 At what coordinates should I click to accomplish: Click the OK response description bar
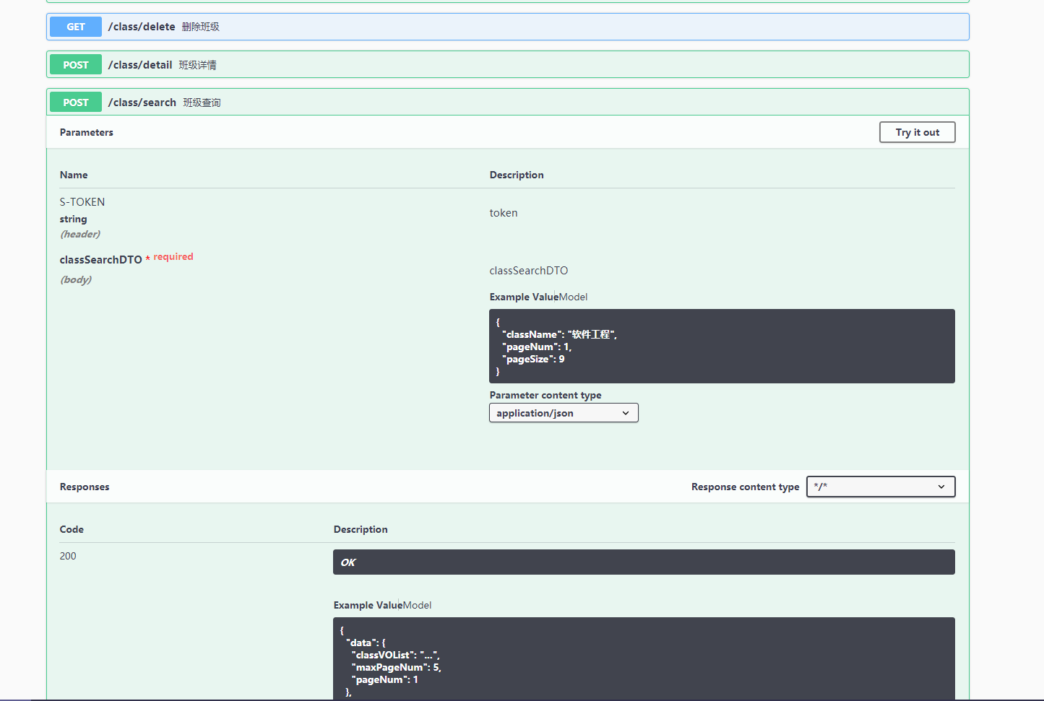(643, 562)
